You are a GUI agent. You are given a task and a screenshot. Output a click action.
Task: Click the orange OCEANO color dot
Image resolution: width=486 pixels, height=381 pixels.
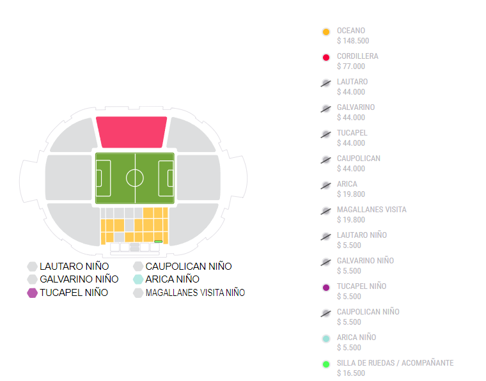(326, 32)
